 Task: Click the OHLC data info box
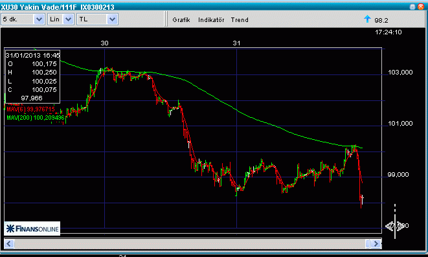tap(32, 76)
